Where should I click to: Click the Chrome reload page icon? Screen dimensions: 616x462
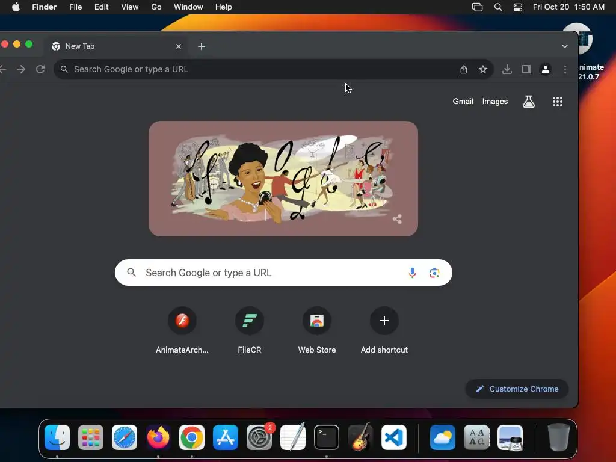tap(40, 70)
